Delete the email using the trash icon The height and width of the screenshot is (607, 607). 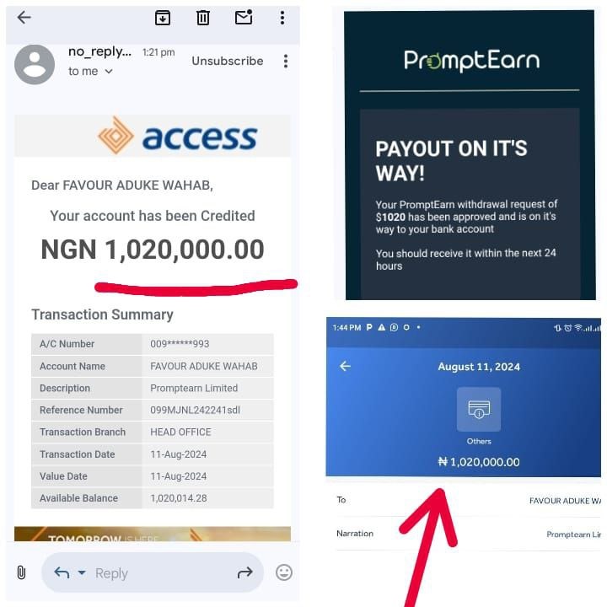tap(203, 18)
